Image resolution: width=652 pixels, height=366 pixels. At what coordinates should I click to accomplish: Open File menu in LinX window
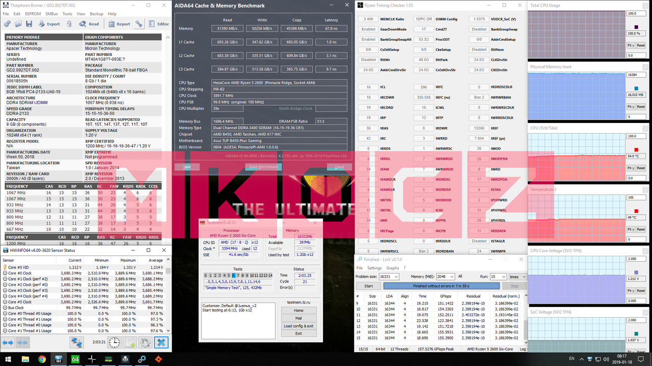click(360, 268)
